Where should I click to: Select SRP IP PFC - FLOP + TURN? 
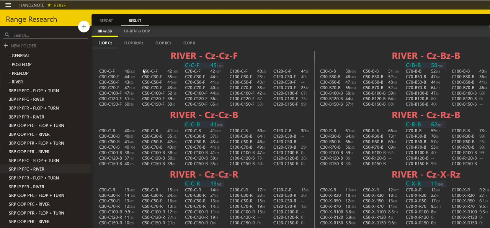click(34, 161)
